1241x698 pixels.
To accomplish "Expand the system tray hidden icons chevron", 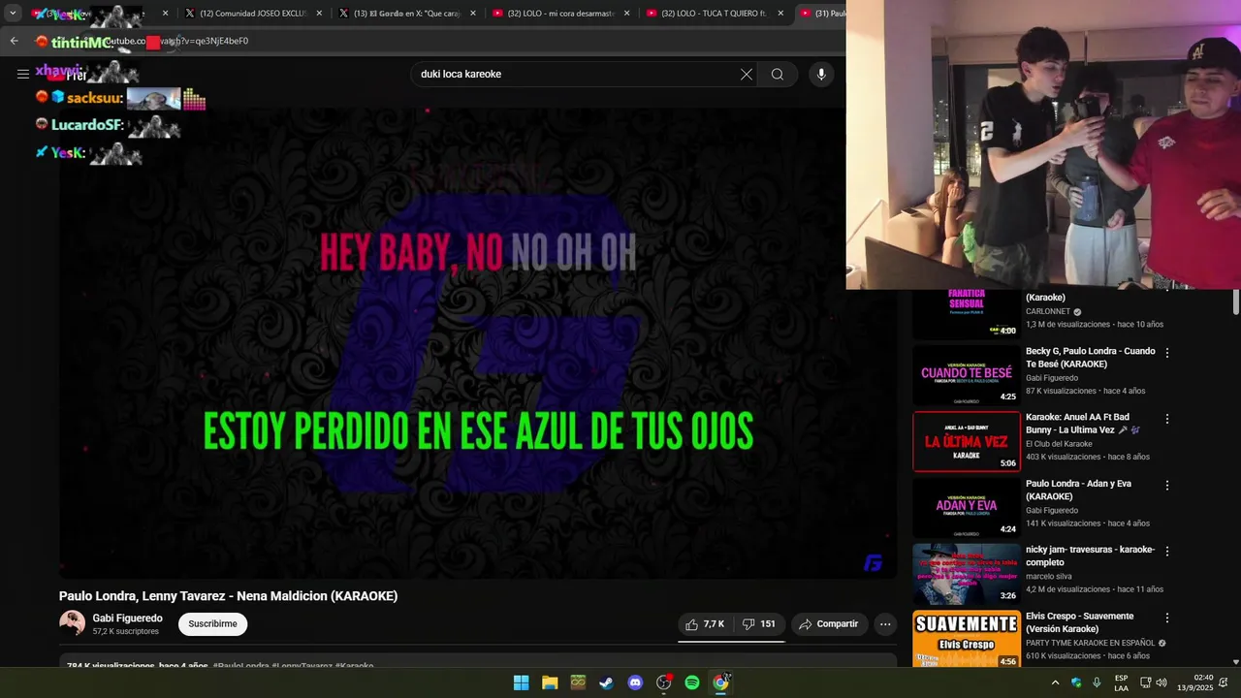I will [1055, 682].
